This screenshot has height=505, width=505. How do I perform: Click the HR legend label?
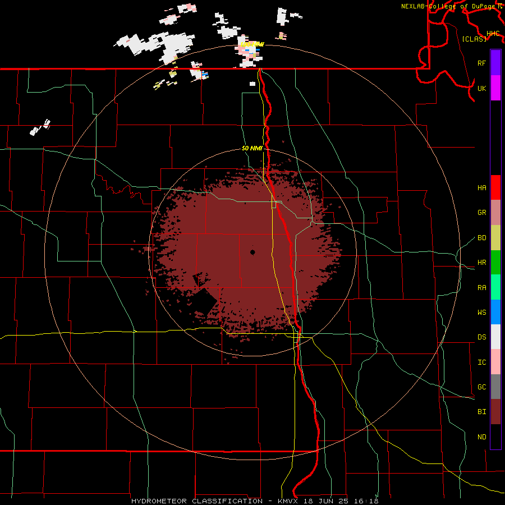[x=481, y=263]
